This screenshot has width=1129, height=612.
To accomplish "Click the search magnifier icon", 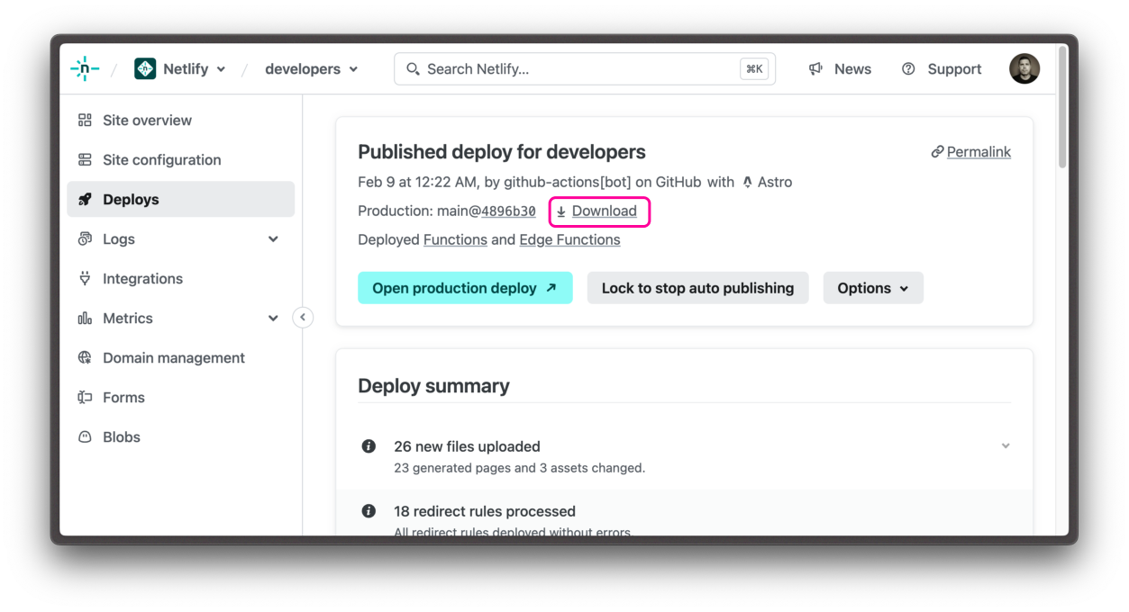I will click(413, 69).
